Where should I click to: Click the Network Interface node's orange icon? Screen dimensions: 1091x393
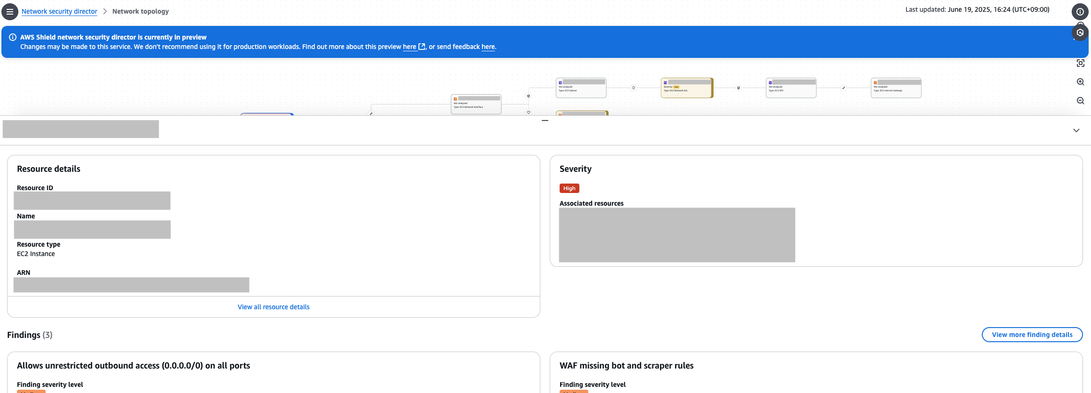[455, 99]
